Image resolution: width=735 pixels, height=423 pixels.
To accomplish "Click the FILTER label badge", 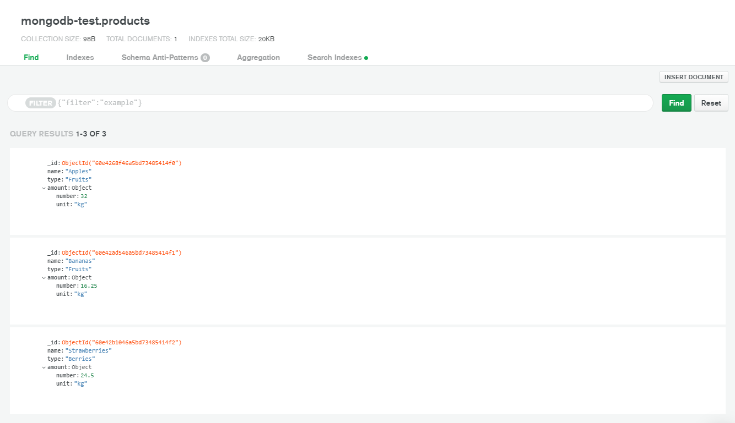I will point(41,103).
